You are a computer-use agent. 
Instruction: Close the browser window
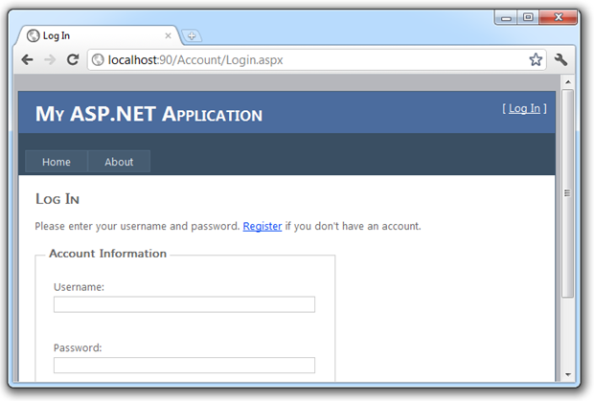558,17
